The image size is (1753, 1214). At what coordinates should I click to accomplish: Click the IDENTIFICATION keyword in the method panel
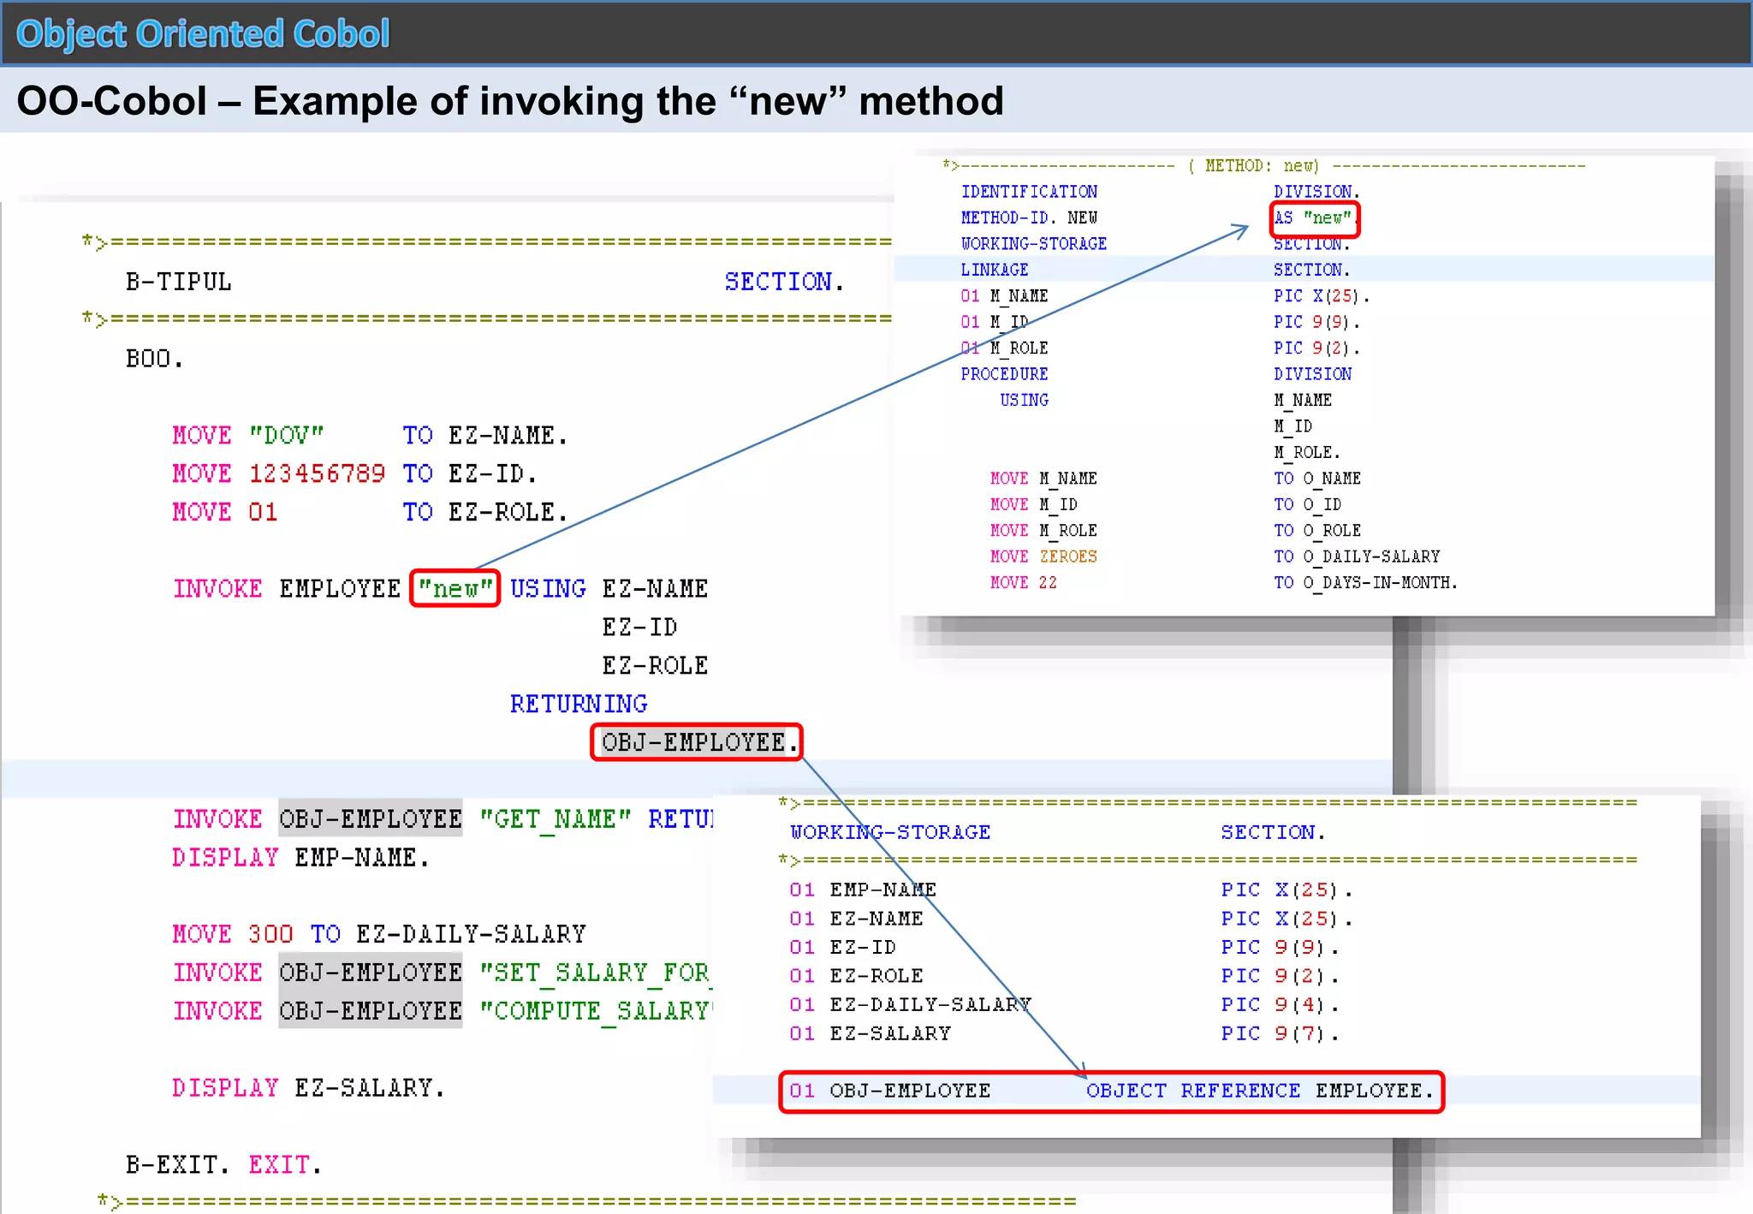[1029, 192]
